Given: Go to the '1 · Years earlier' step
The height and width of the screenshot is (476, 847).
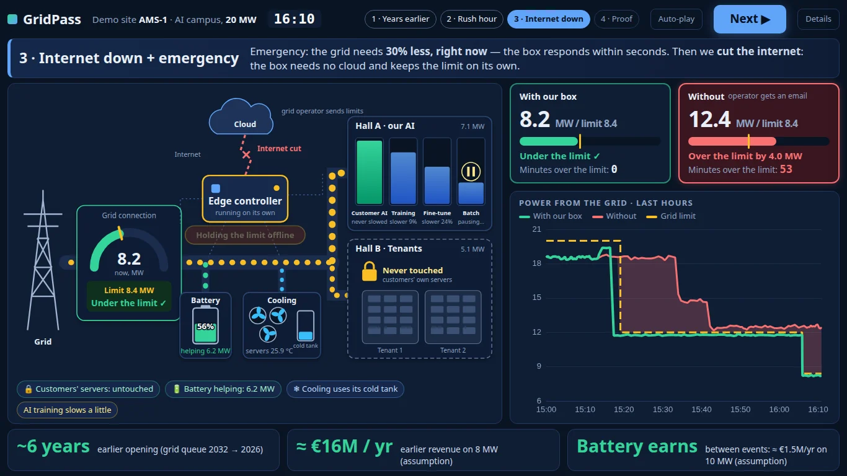Looking at the screenshot, I should click(x=401, y=19).
